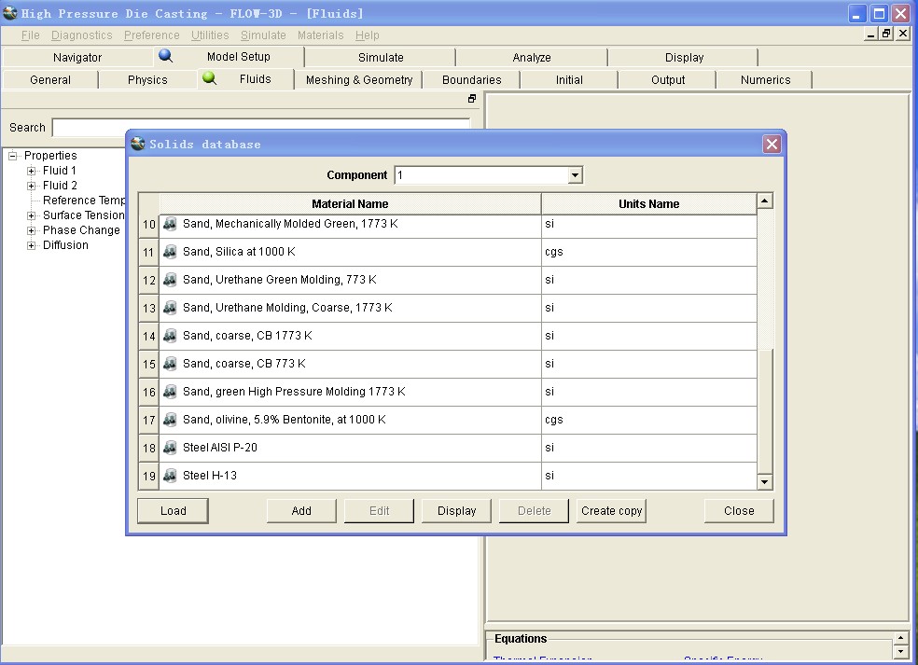Open the Materials menu

pos(320,35)
